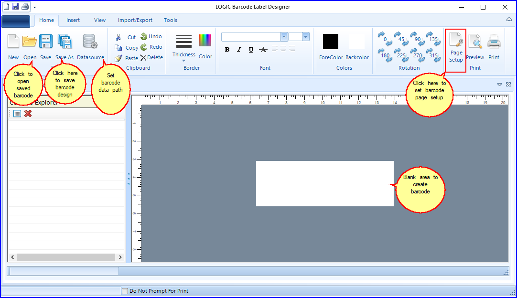Open a saved barcode with Open icon
517x298 pixels.
tap(29, 42)
